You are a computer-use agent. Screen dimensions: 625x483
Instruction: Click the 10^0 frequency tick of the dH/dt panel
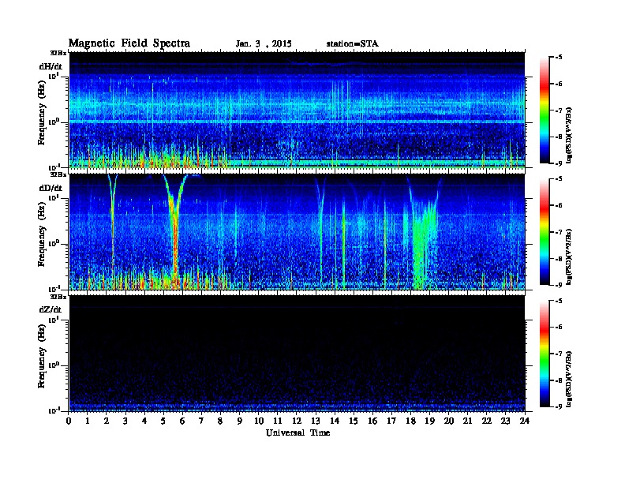54,122
